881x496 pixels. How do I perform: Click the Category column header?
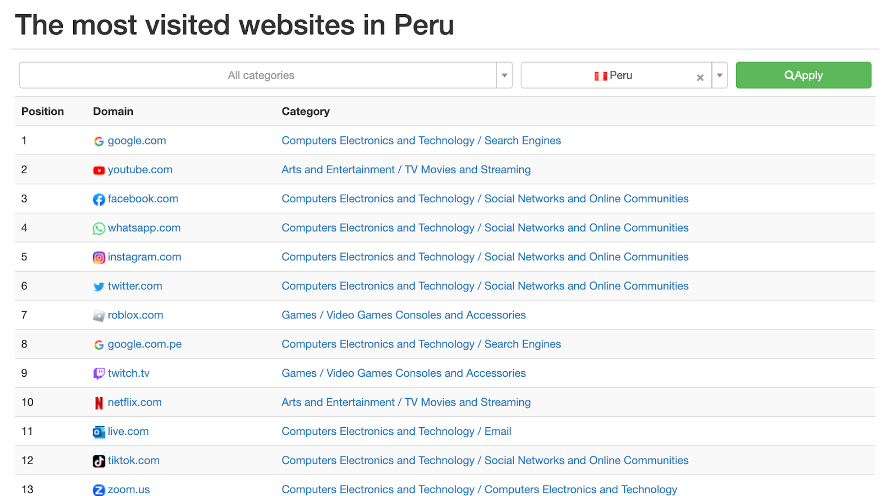[306, 112]
